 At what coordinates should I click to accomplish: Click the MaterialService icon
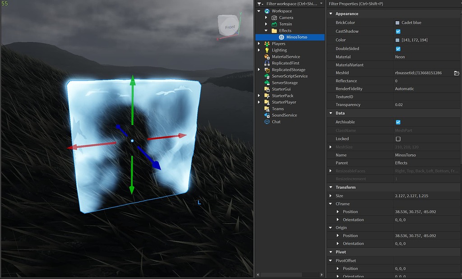(x=268, y=56)
